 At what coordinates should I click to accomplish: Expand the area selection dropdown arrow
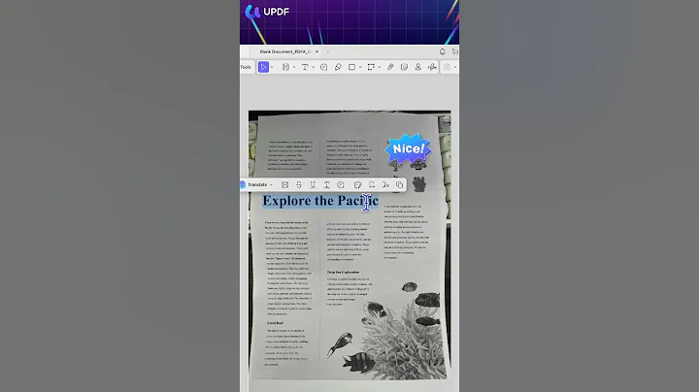coord(380,67)
